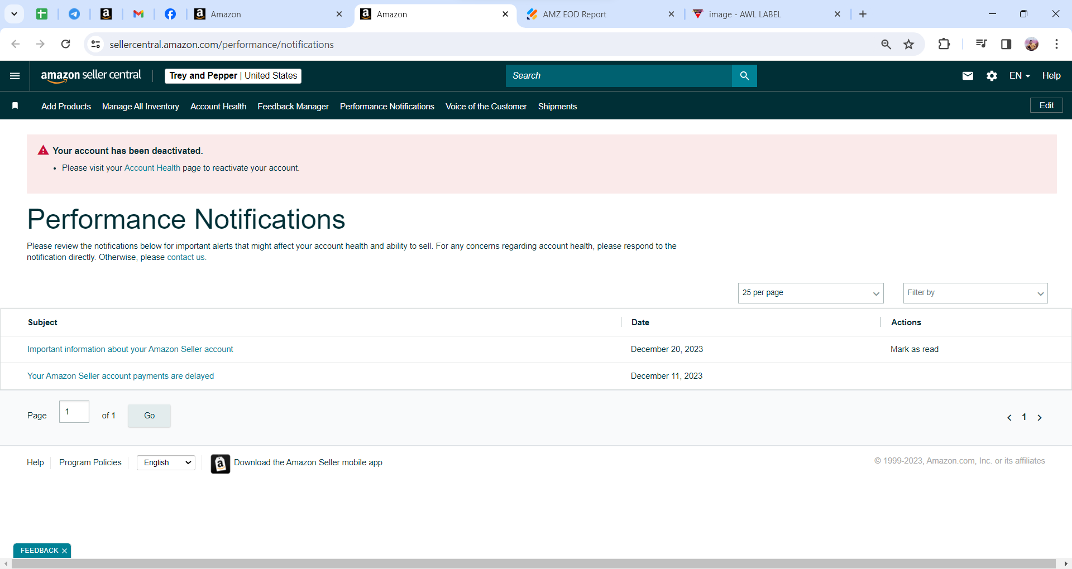Click the search magnifier button
Screen dimensions: 1072x569
point(744,76)
